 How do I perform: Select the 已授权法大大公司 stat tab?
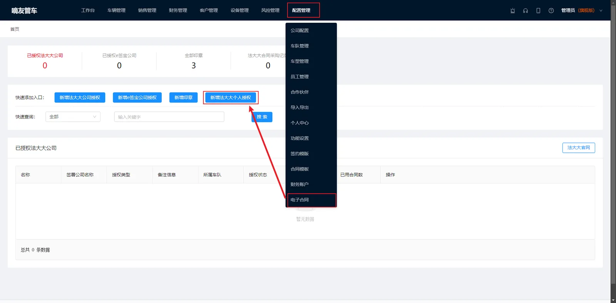[45, 61]
